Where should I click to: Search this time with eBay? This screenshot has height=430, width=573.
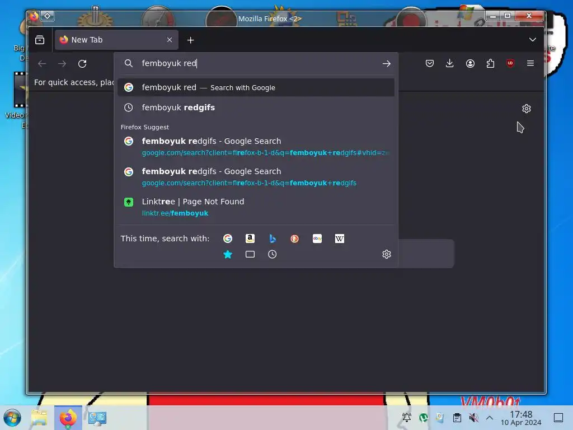[317, 239]
